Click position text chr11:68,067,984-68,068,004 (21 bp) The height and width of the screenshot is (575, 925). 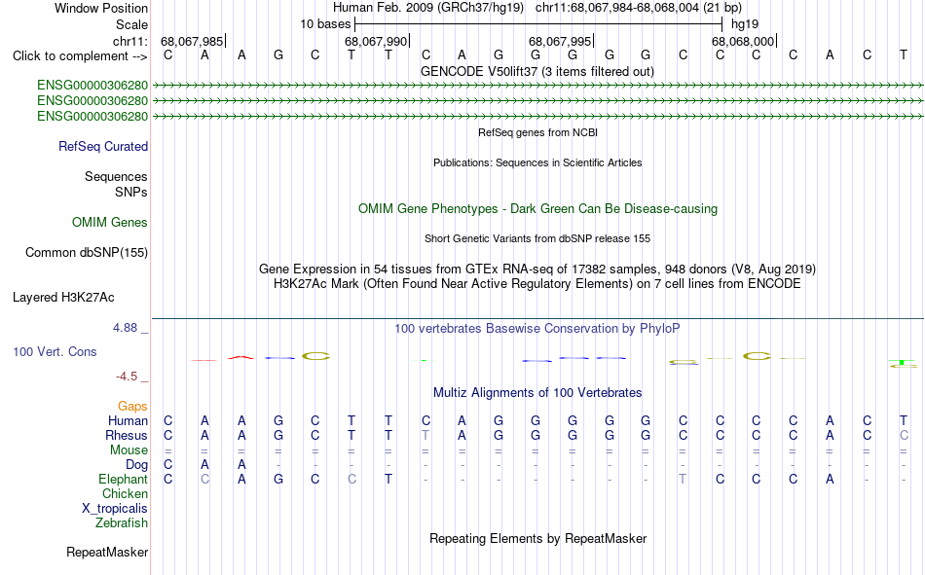tap(639, 8)
